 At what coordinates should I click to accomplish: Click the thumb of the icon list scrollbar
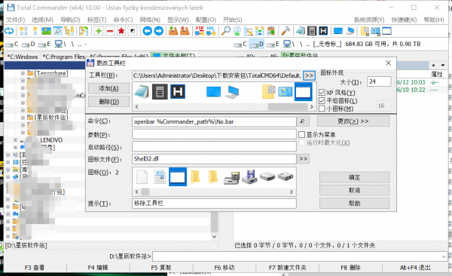click(x=145, y=192)
